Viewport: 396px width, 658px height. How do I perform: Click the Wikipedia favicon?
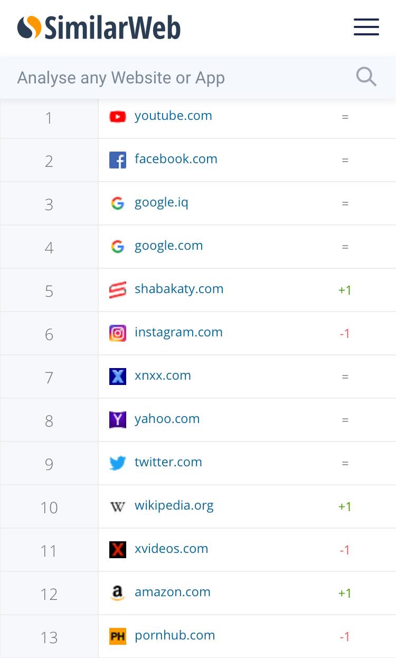[x=118, y=506]
